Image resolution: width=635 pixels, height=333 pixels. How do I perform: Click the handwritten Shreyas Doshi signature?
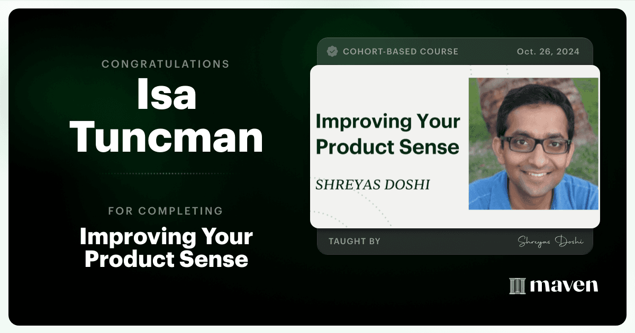(550, 241)
